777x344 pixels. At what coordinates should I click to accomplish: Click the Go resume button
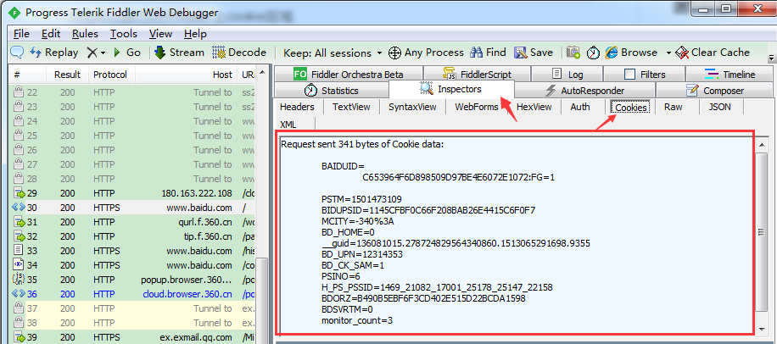click(x=127, y=53)
